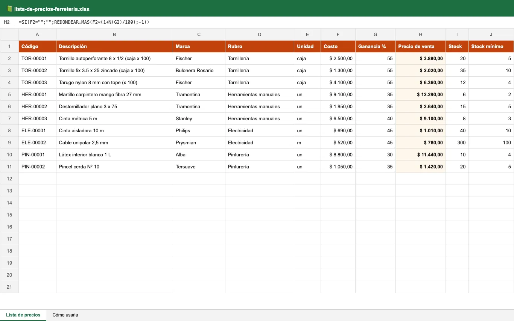
Task: Click the PIN-00002 code cell
Action: 38,167
